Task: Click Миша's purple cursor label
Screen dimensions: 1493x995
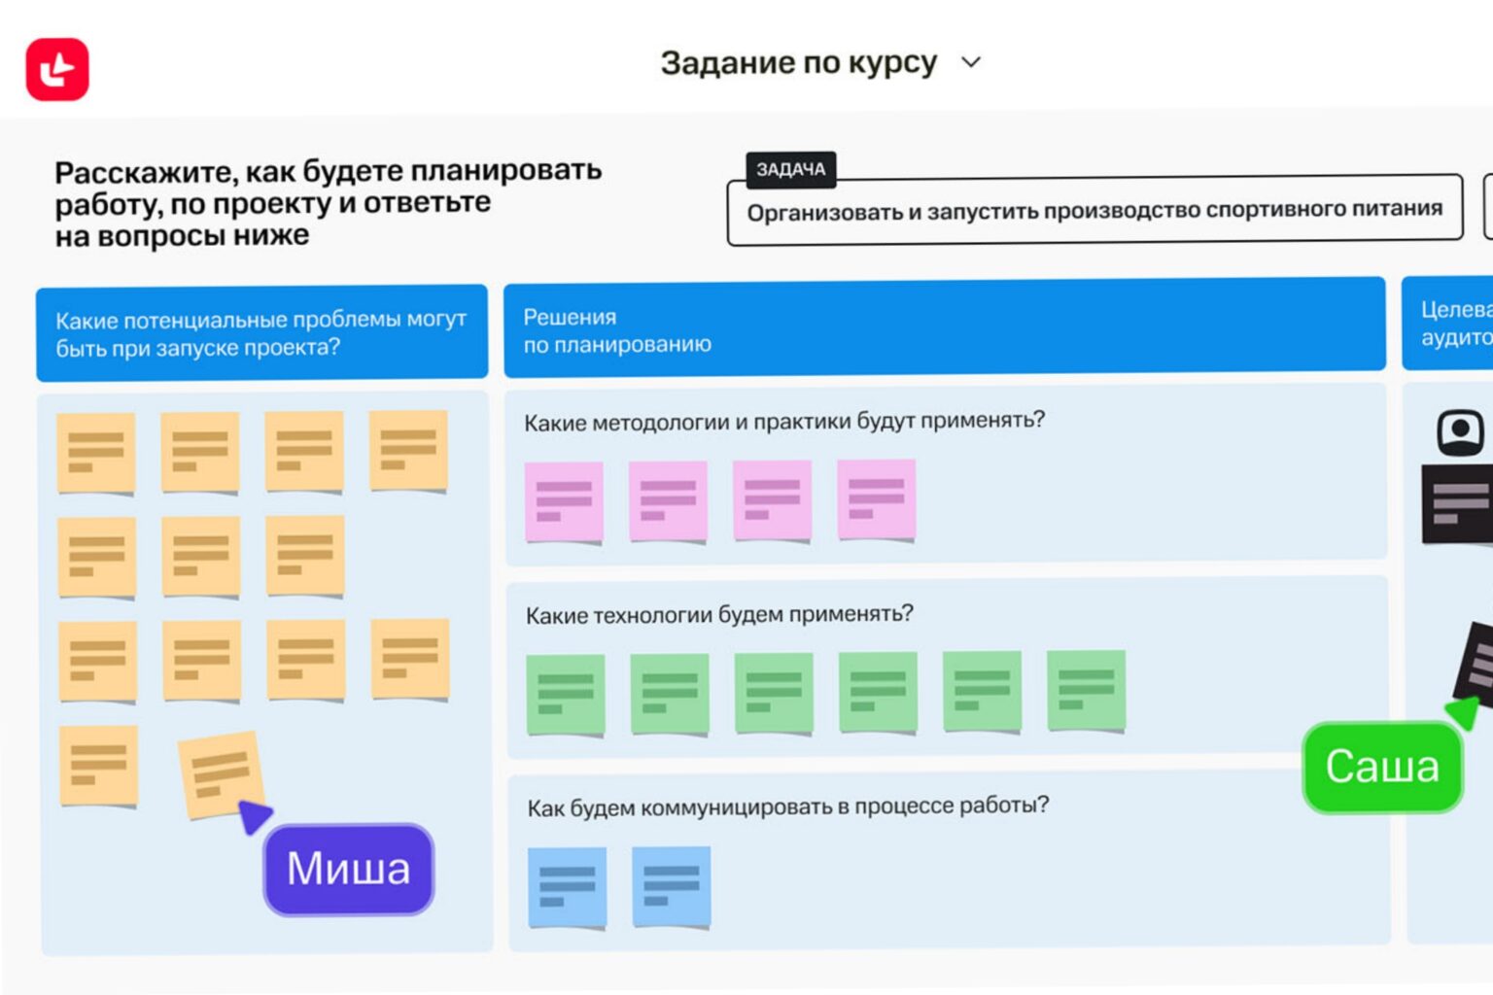Action: point(348,869)
